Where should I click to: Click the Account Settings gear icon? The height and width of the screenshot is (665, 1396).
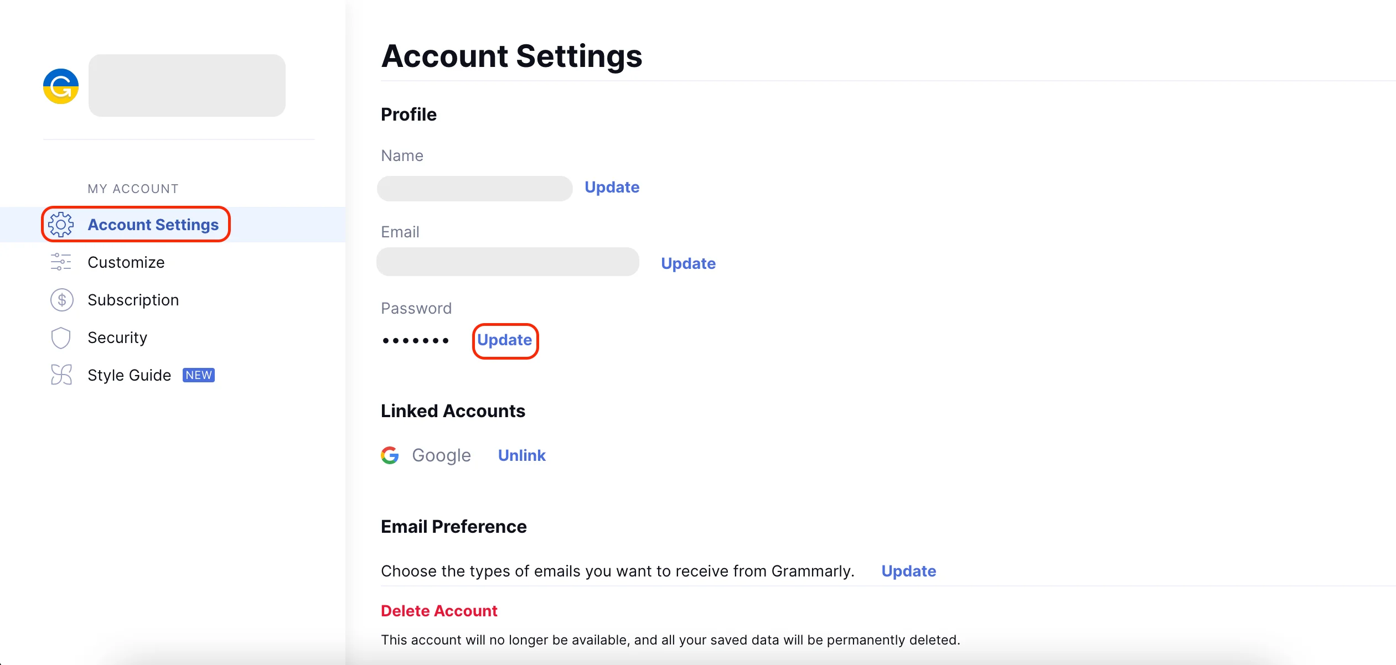coord(61,225)
